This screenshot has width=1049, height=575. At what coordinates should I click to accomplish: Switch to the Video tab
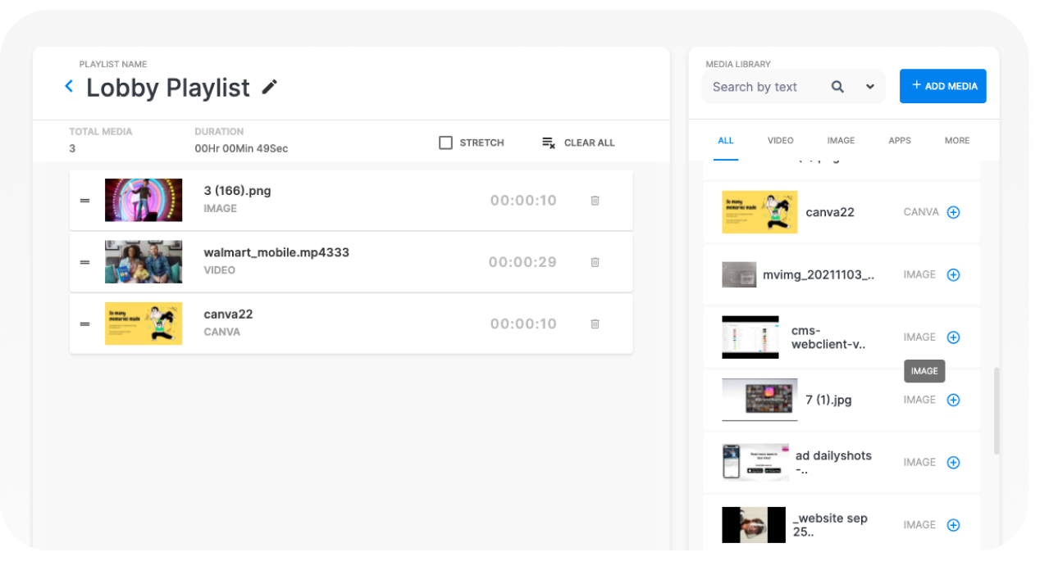point(780,141)
